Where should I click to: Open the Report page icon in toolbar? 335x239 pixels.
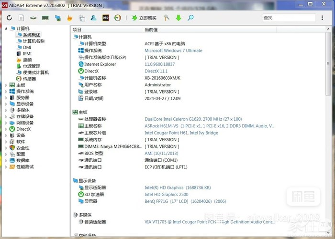(x=21, y=18)
